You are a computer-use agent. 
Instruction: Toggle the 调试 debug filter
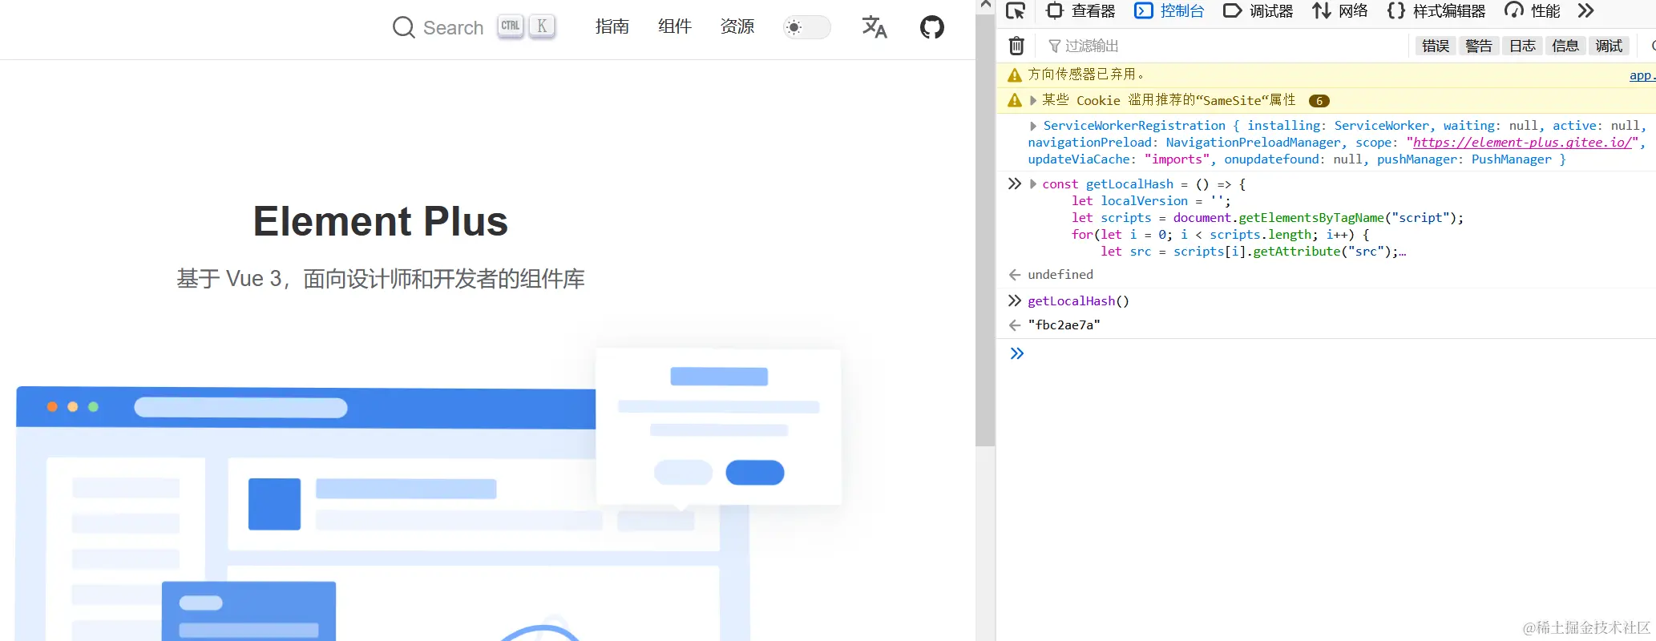[1608, 46]
